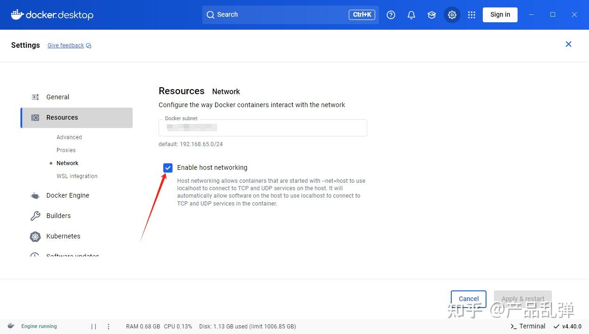The width and height of the screenshot is (589, 334).
Task: Click the Engine running whale status icon
Action: 11,326
